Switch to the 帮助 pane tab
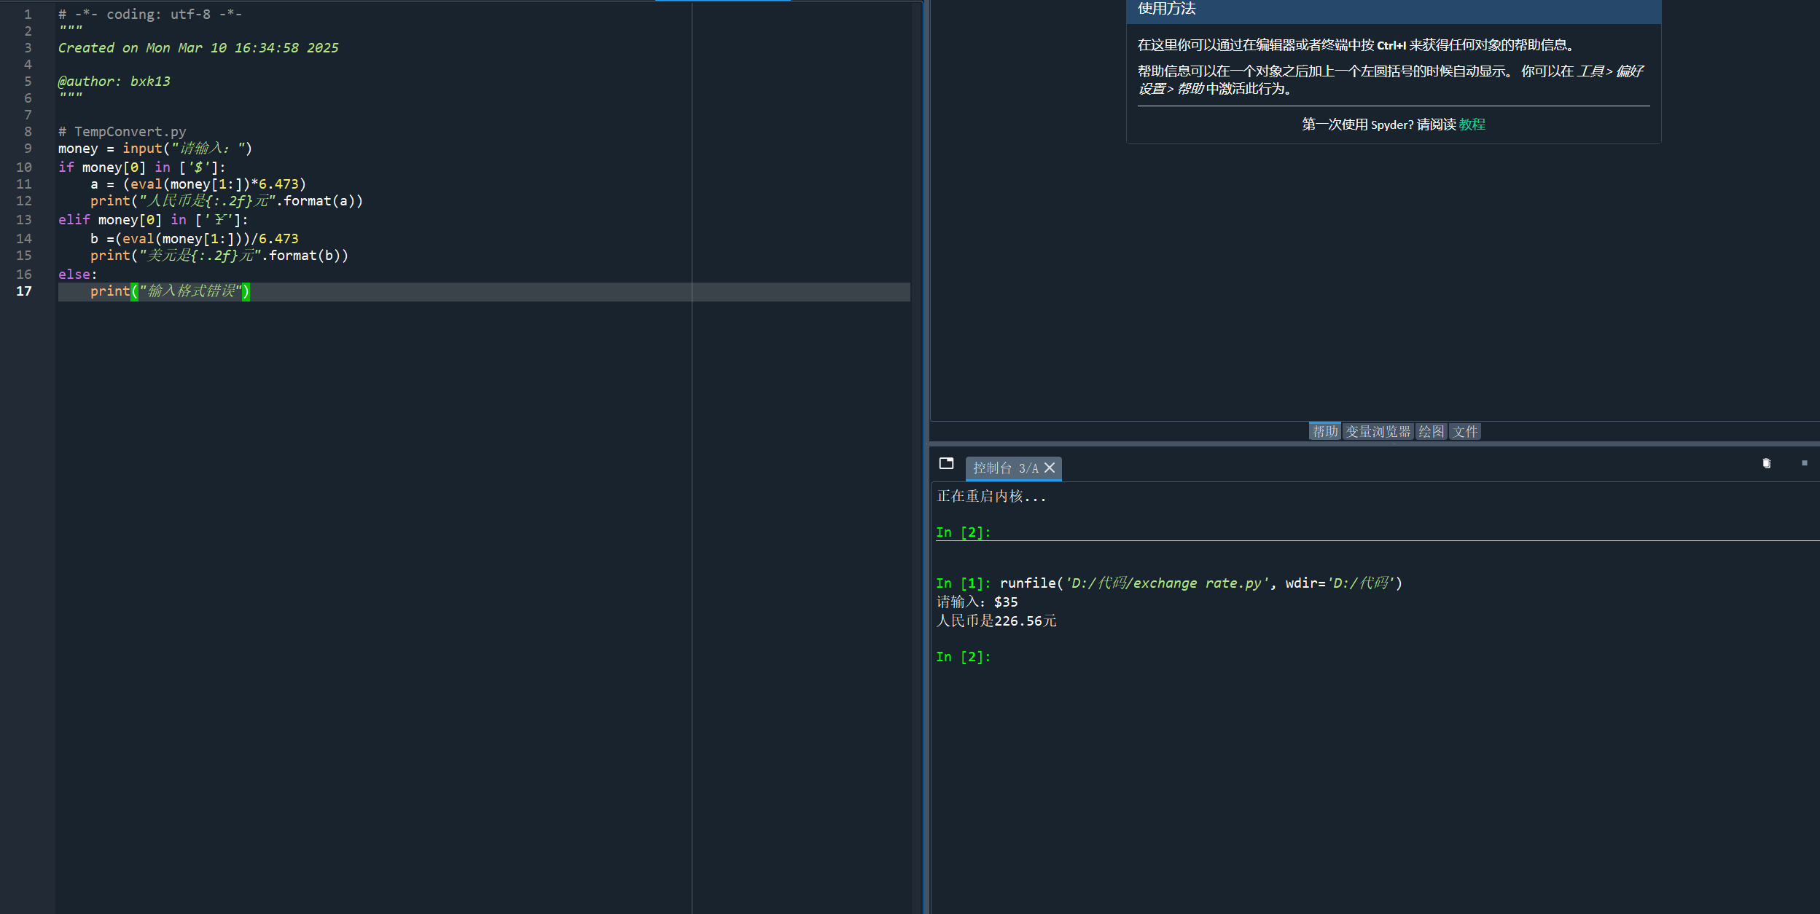Viewport: 1820px width, 914px height. (x=1324, y=432)
